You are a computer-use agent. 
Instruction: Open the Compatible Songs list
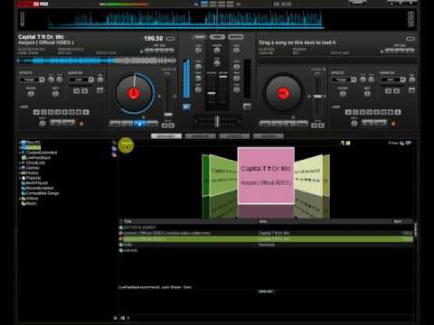(x=41, y=193)
